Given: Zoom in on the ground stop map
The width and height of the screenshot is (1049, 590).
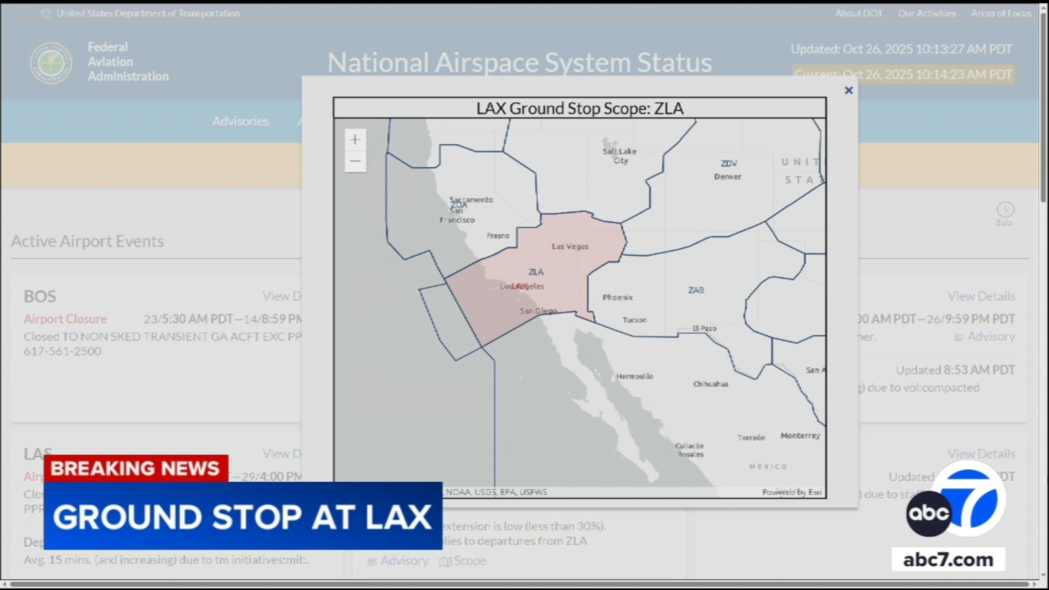Looking at the screenshot, I should click(x=355, y=140).
